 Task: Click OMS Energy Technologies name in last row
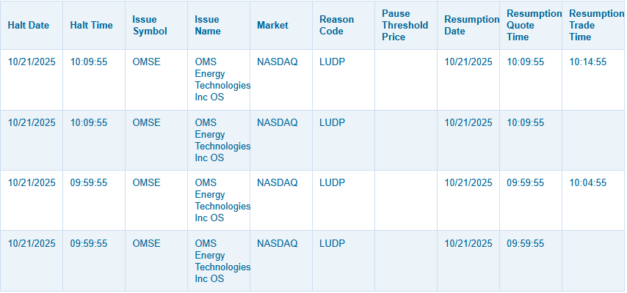coord(222,261)
